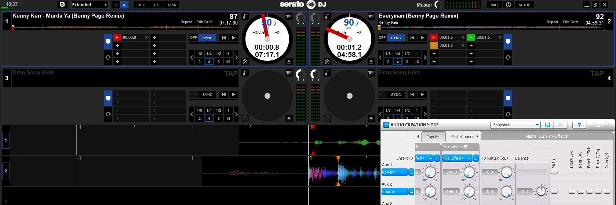The image size is (616, 205).
Task: Open the Extended view mode dropdown
Action: 90,5
